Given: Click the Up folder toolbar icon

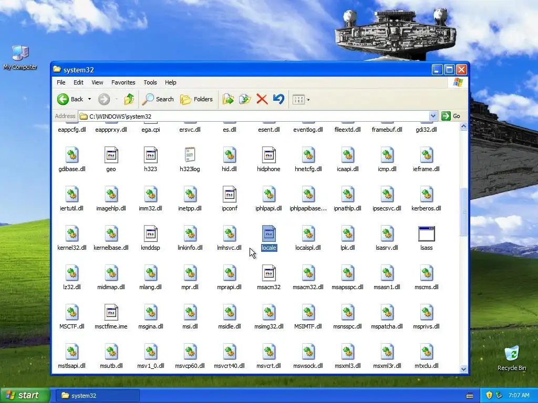Looking at the screenshot, I should (x=129, y=99).
